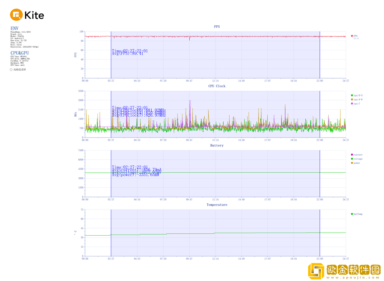Enable the 高精度采样 radio option
The height and width of the screenshot is (281, 384).
(11, 69)
